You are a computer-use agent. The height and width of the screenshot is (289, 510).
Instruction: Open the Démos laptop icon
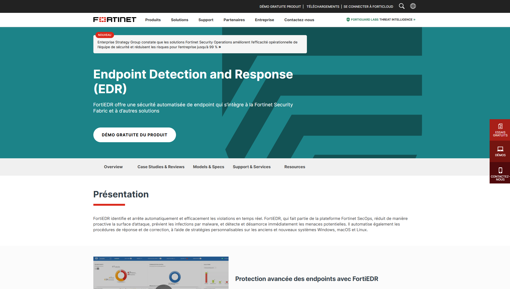500,149
